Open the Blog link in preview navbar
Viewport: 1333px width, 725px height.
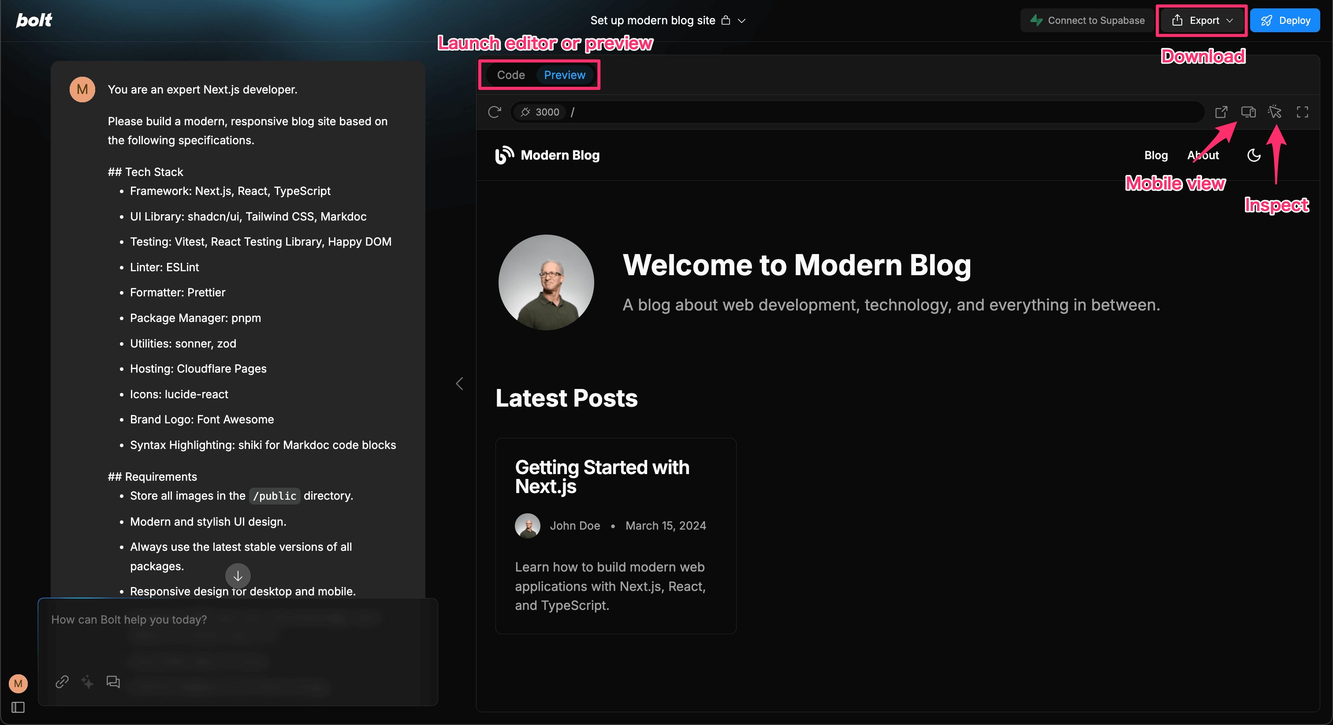click(1155, 155)
